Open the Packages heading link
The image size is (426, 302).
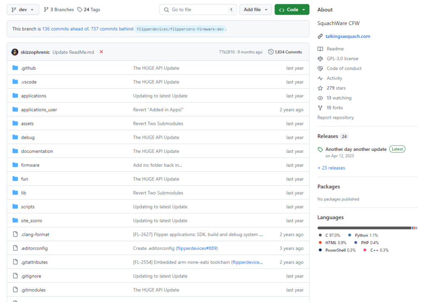(x=329, y=186)
